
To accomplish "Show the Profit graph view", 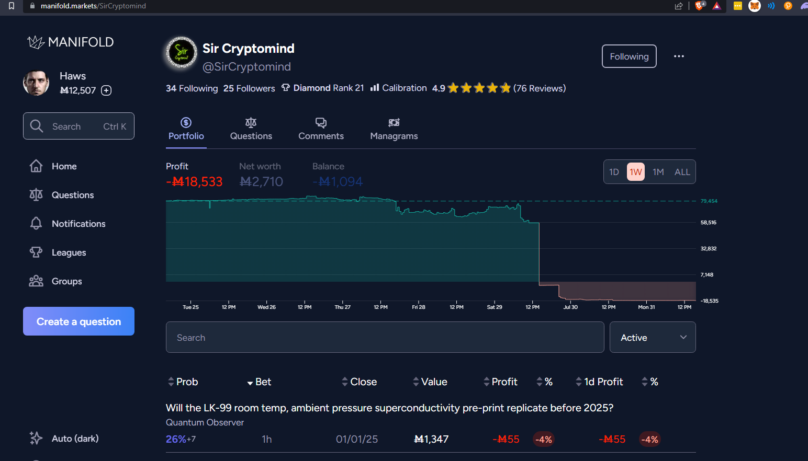I will click(x=194, y=175).
